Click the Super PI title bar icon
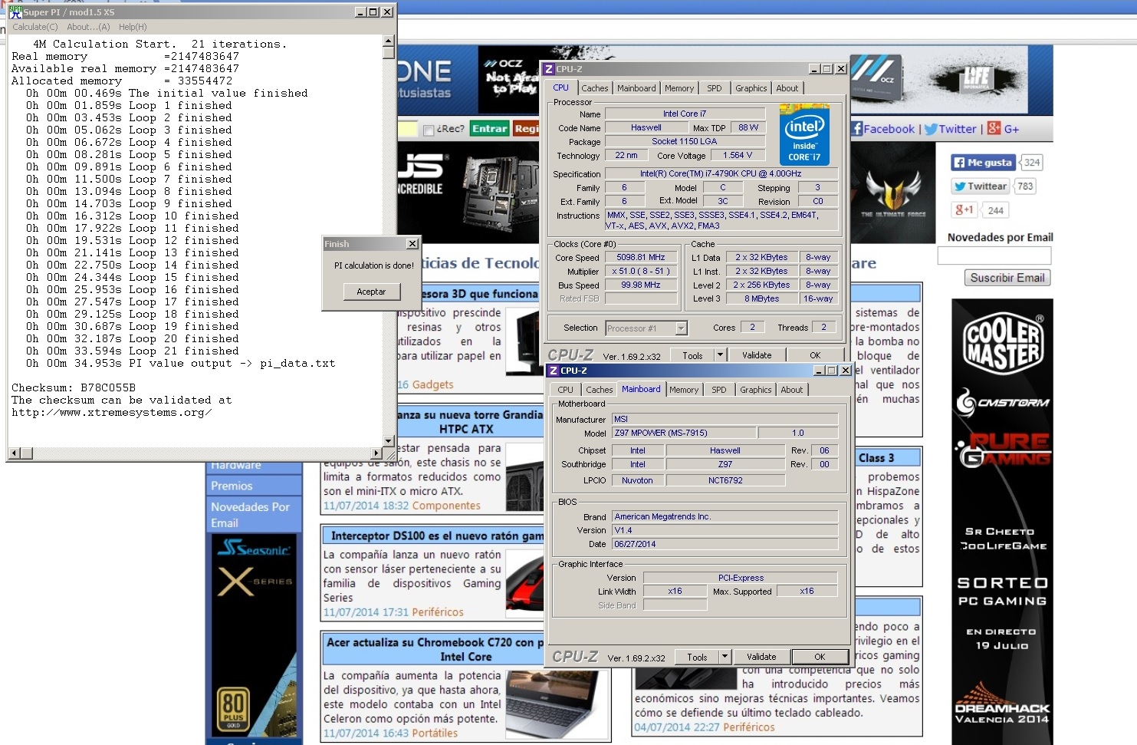 (15, 12)
